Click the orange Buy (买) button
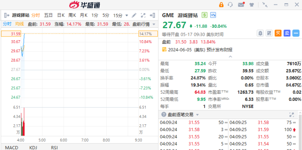 pos(278,33)
